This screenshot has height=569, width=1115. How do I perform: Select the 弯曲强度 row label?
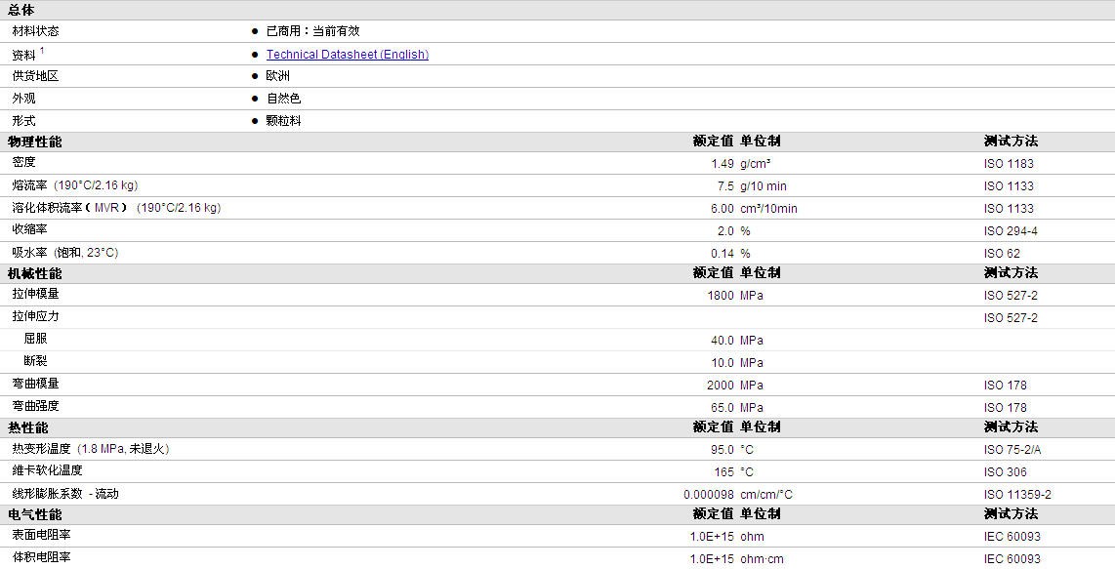[35, 406]
